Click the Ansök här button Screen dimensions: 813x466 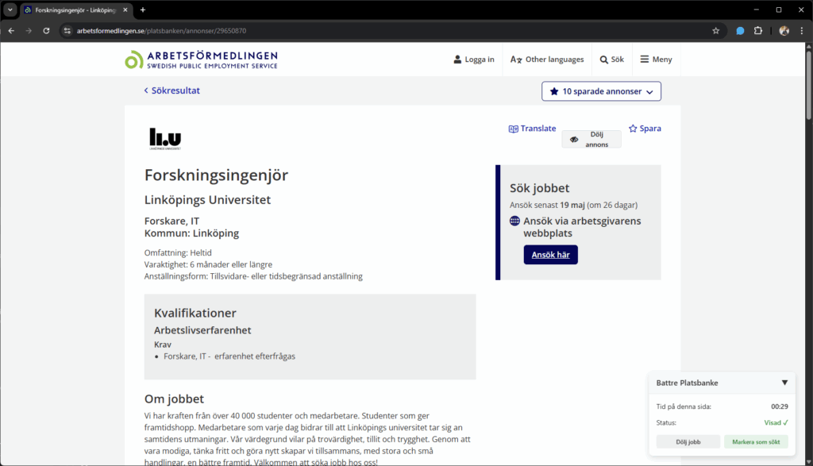pos(551,255)
